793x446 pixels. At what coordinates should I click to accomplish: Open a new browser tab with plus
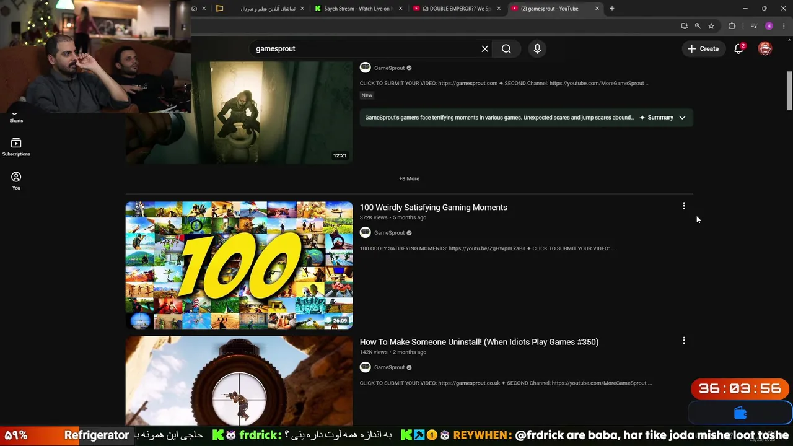tap(612, 9)
